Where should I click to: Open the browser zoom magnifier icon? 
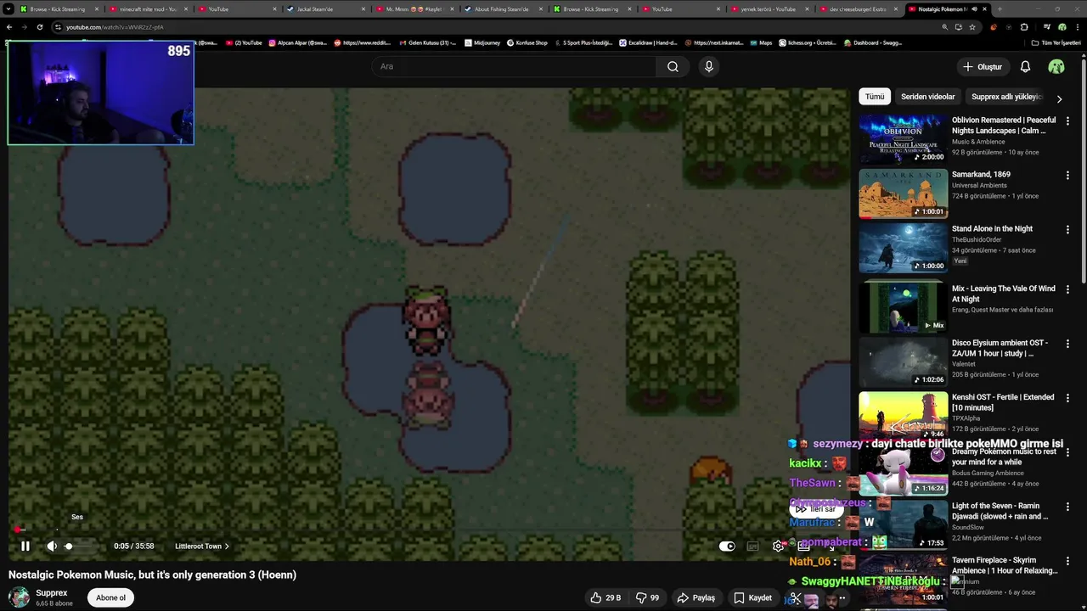click(x=944, y=27)
